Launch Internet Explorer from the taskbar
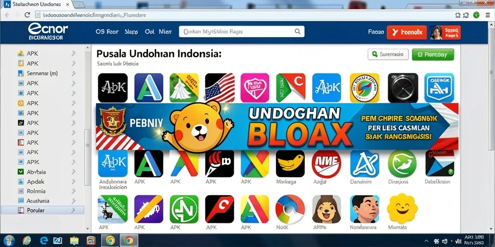 27,241
